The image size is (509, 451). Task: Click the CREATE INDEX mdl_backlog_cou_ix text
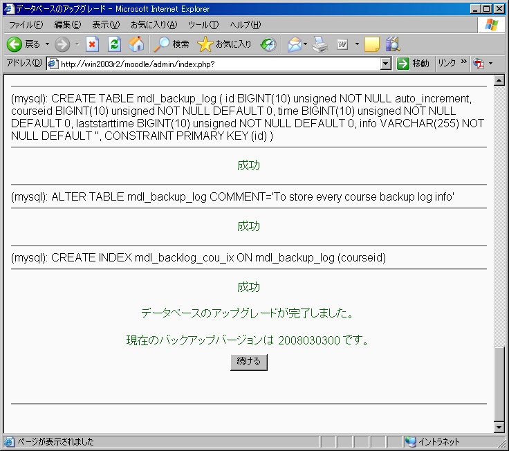tap(198, 258)
